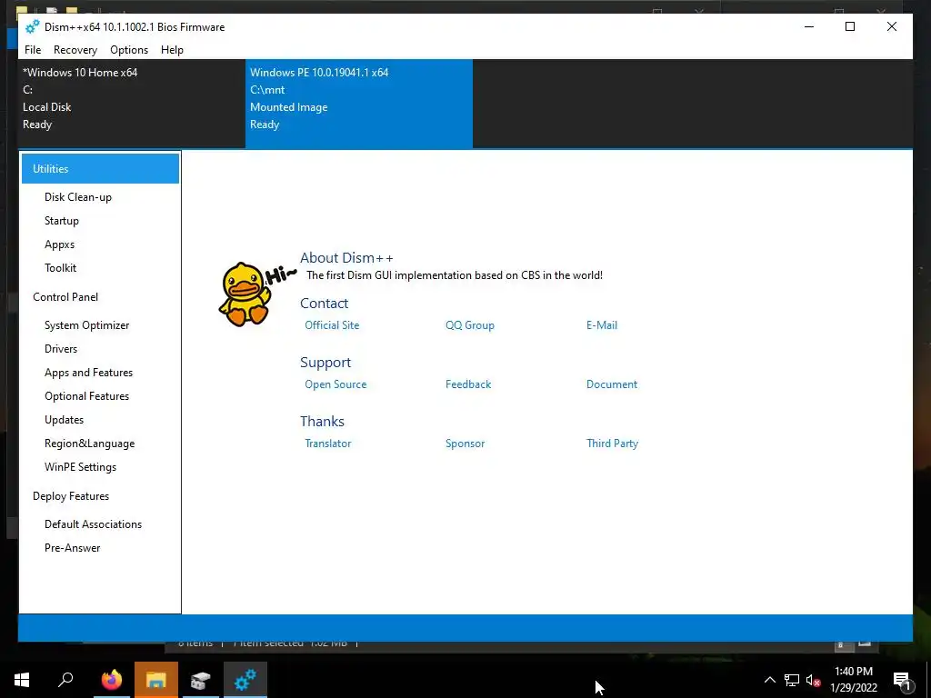Open the Drivers page

(61, 349)
